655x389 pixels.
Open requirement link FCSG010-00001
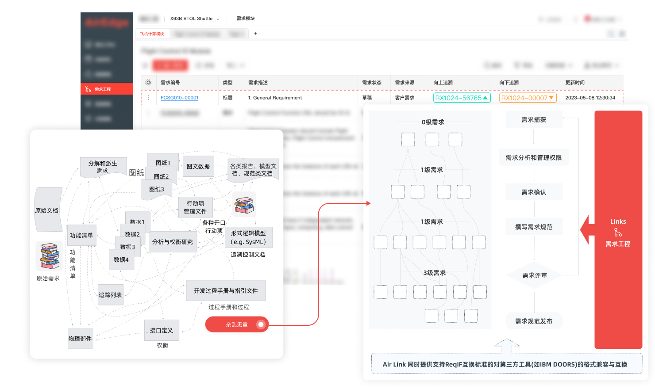coord(179,98)
